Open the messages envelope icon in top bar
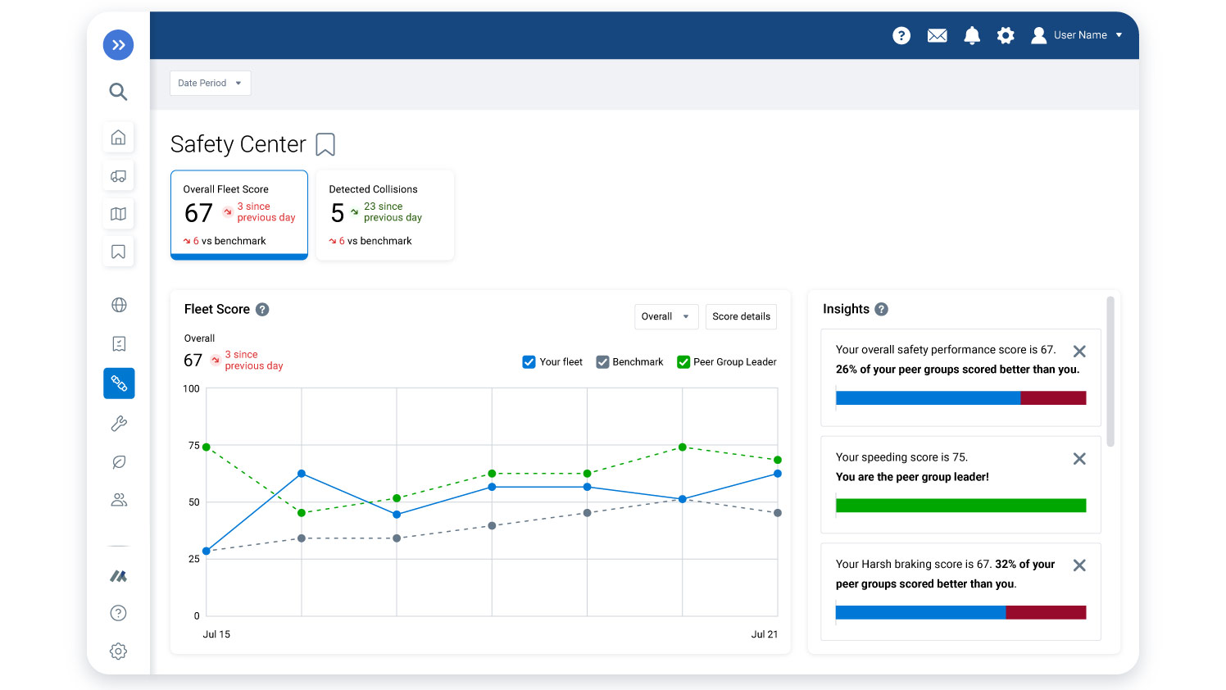 pos(937,35)
